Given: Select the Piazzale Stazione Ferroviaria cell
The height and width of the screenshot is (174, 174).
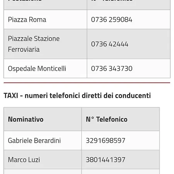Looking at the screenshot, I should [x=45, y=44].
